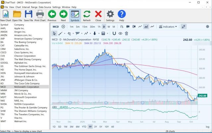Toggle the magnet snap mode icon
The height and width of the screenshot is (133, 212).
[x=114, y=33]
